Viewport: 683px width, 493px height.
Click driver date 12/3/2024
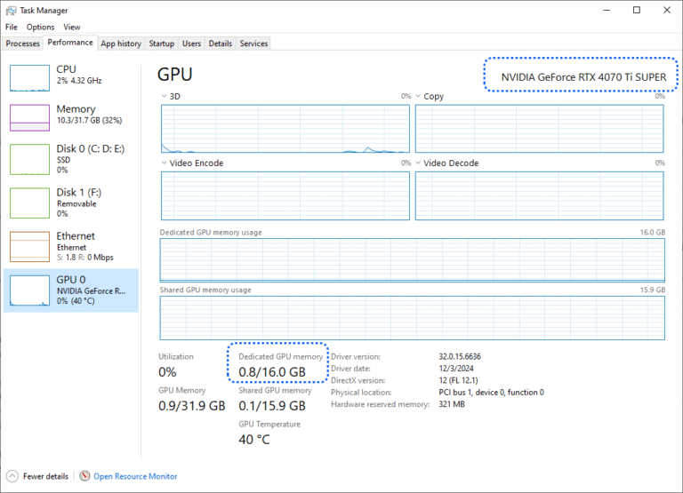click(455, 368)
